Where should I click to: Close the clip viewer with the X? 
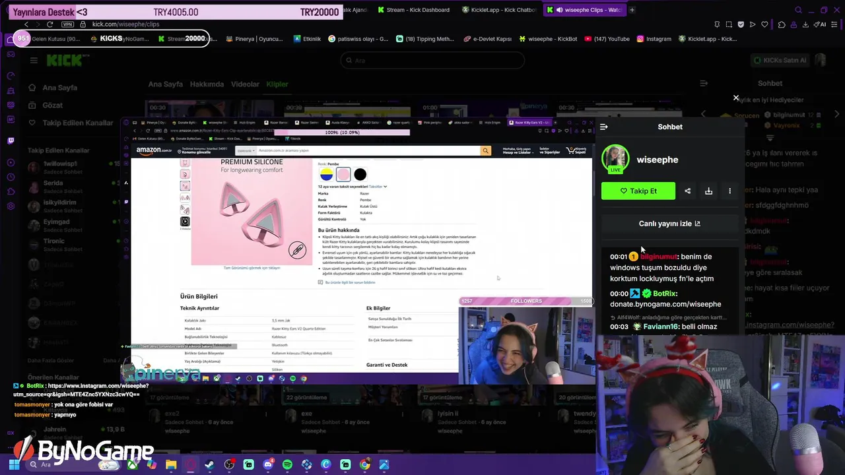pyautogui.click(x=736, y=98)
